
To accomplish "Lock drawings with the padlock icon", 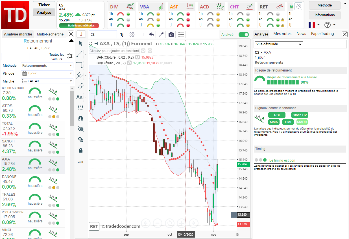I will (80, 150).
